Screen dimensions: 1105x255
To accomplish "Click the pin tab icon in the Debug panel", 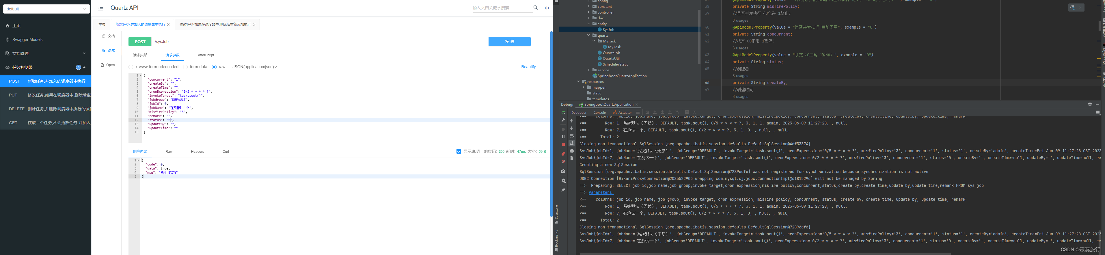I will pos(563,190).
